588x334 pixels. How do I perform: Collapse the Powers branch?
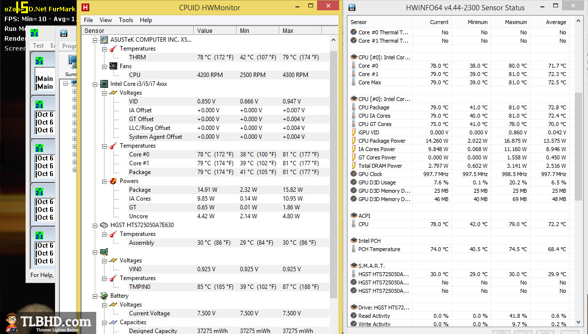104,181
